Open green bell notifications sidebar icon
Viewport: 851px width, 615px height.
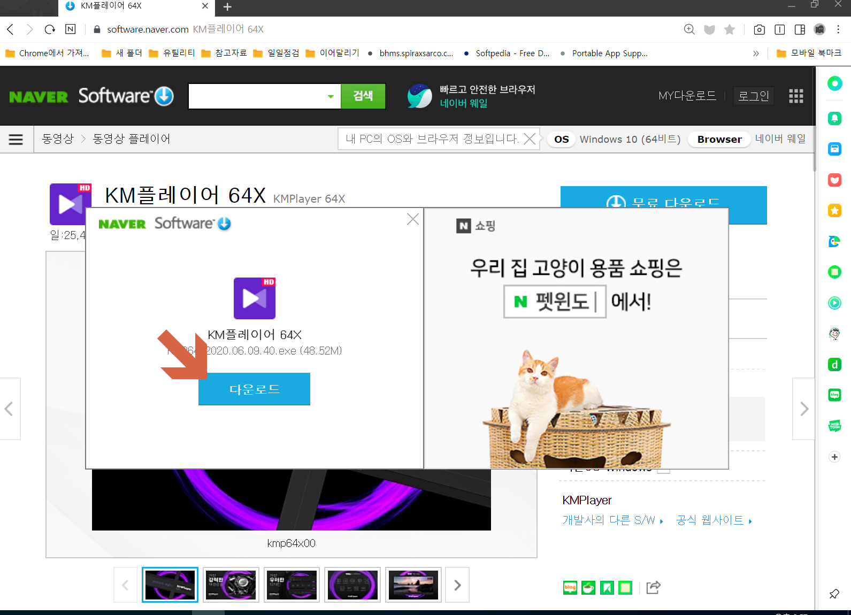834,118
